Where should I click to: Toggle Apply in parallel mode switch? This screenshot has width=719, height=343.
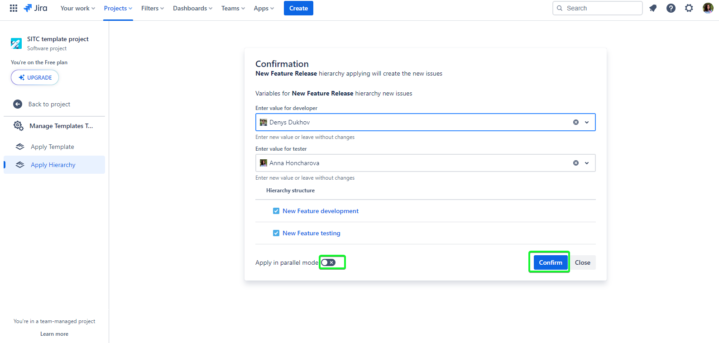pyautogui.click(x=329, y=262)
